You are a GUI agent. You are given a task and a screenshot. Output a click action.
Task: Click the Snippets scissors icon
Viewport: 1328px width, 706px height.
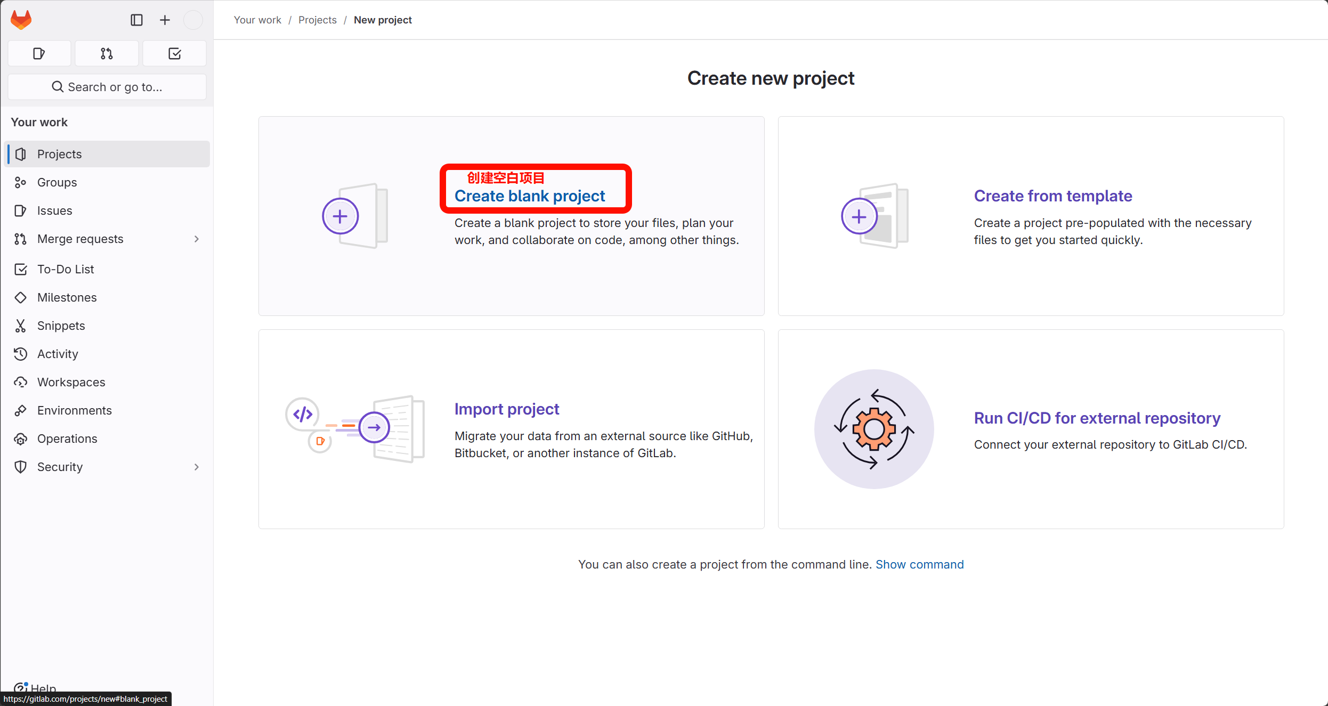[x=21, y=326]
